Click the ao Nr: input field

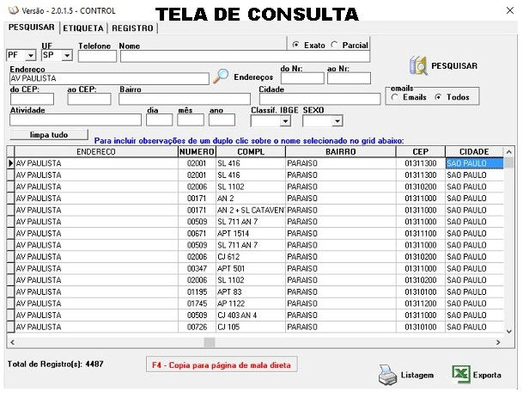pyautogui.click(x=350, y=78)
